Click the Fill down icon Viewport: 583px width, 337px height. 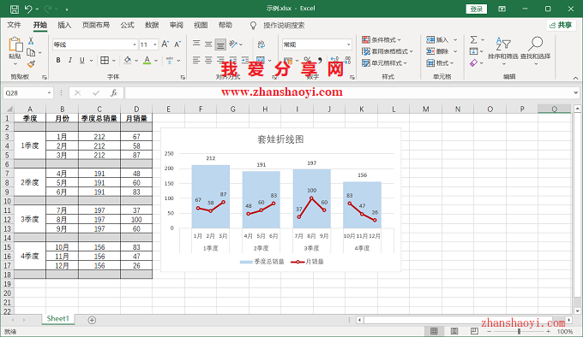[x=473, y=51]
